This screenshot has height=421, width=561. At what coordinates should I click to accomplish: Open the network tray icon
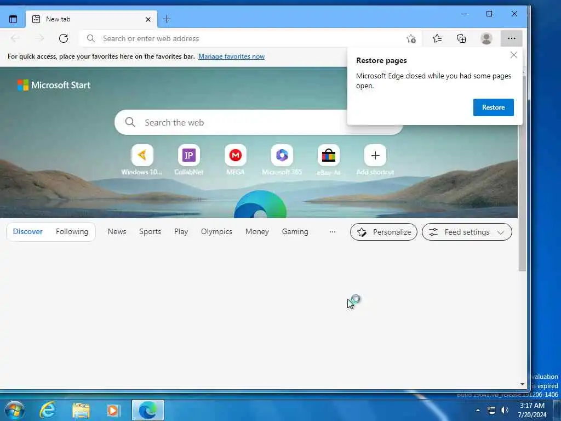click(x=491, y=410)
